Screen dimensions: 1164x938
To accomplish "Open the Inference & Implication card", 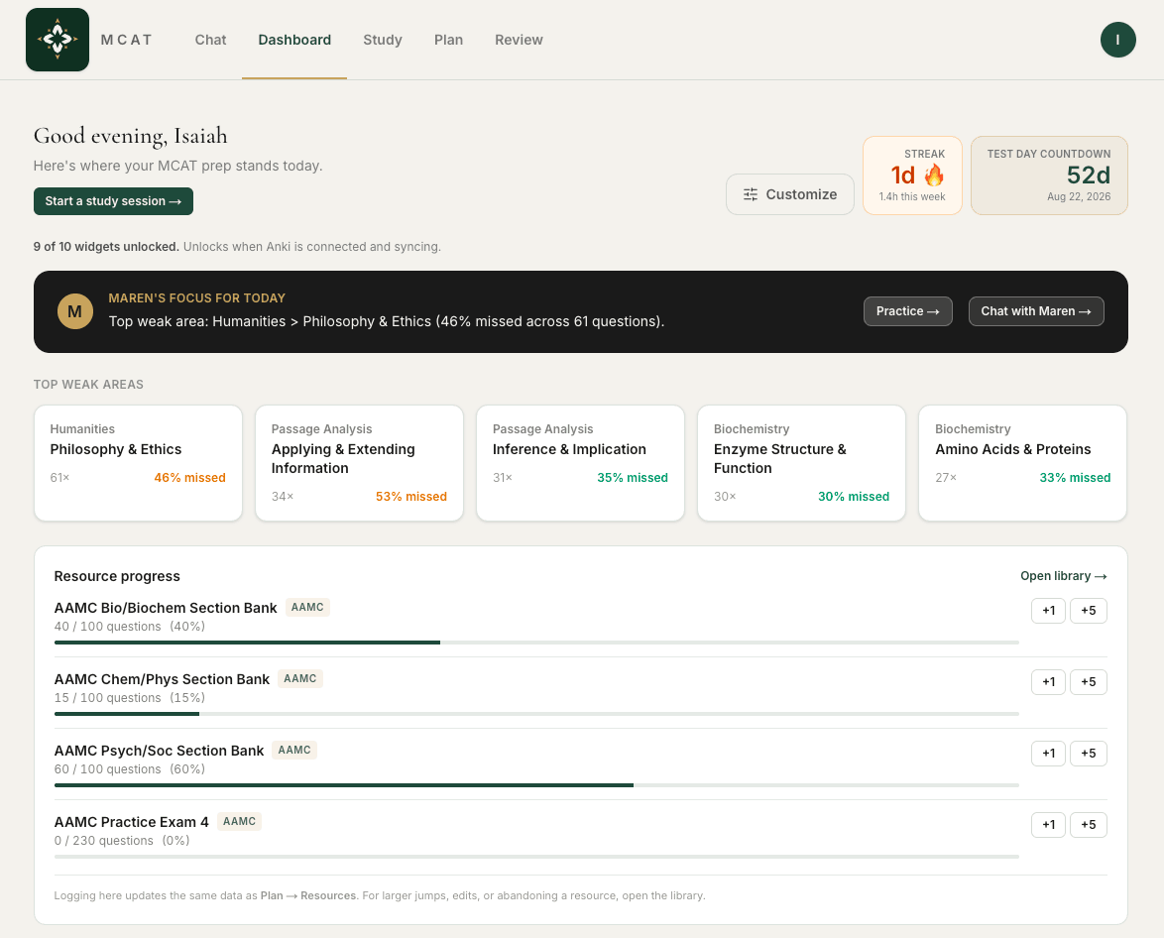I will tap(581, 463).
